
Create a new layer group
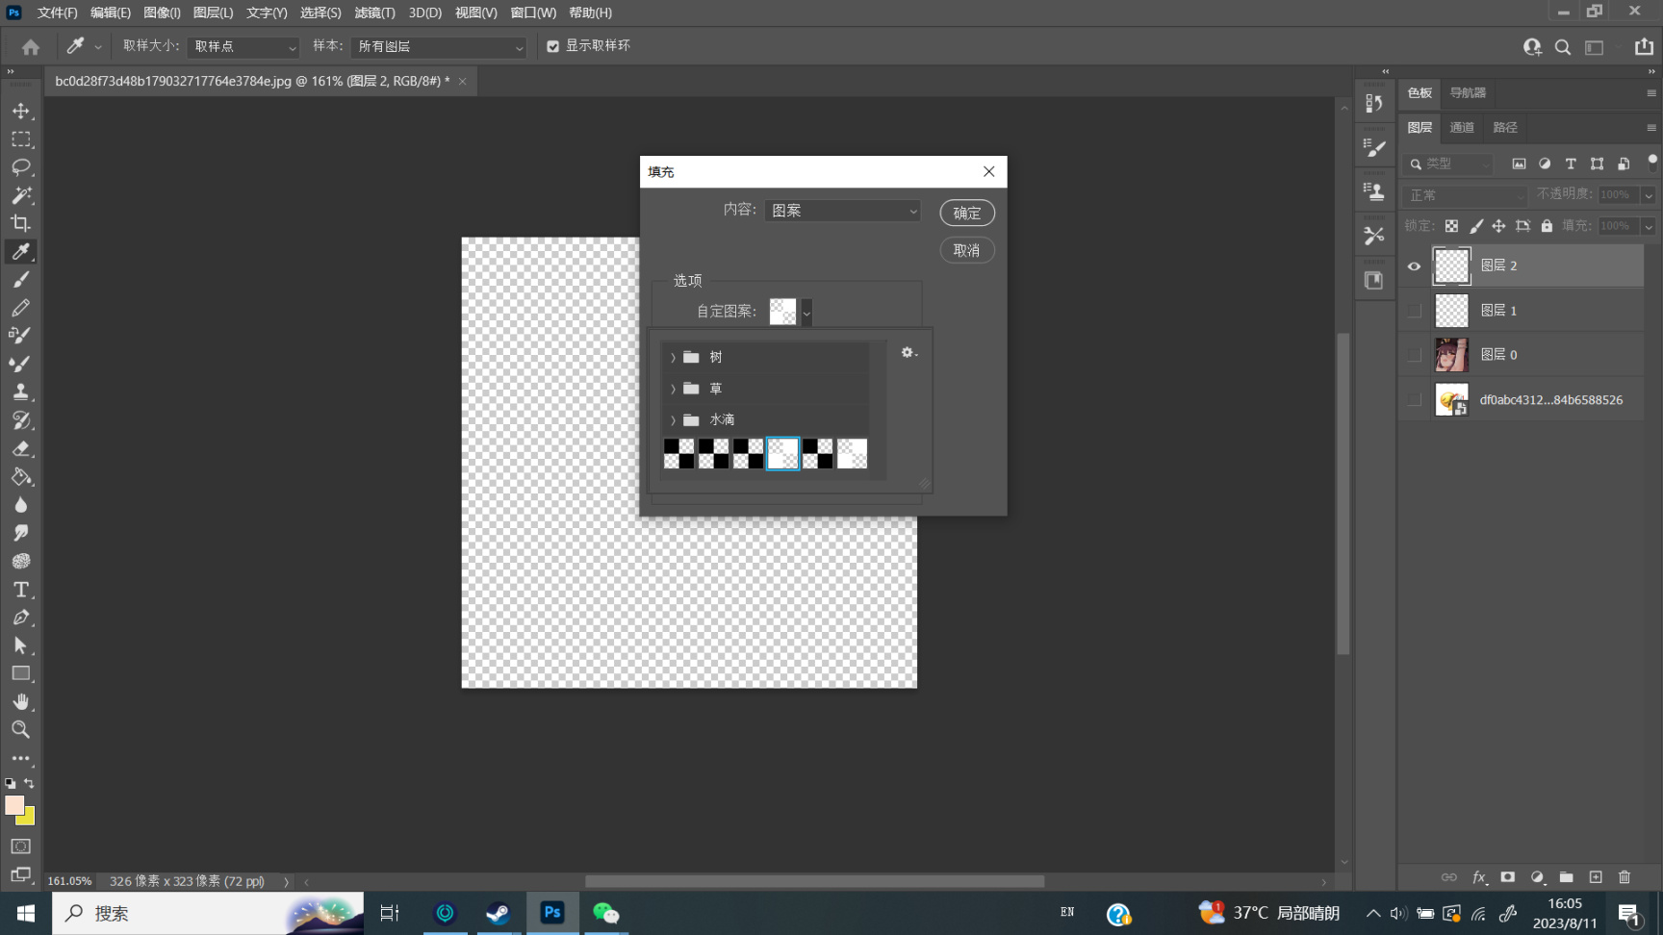click(1567, 877)
